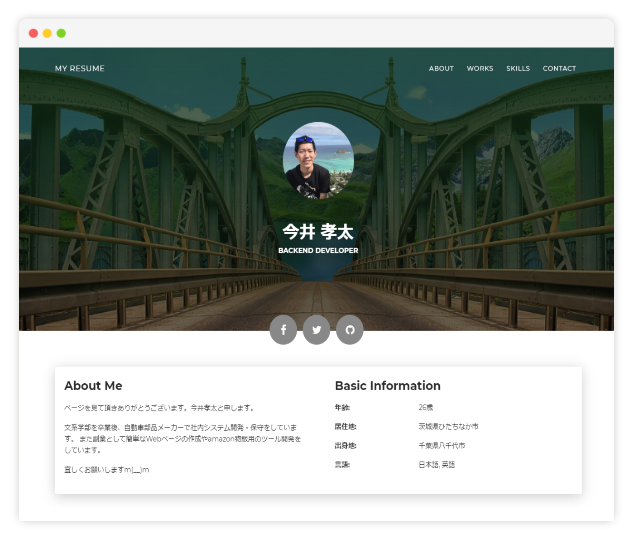Visit the GitHub profile icon
This screenshot has width=634, height=543.
point(350,330)
